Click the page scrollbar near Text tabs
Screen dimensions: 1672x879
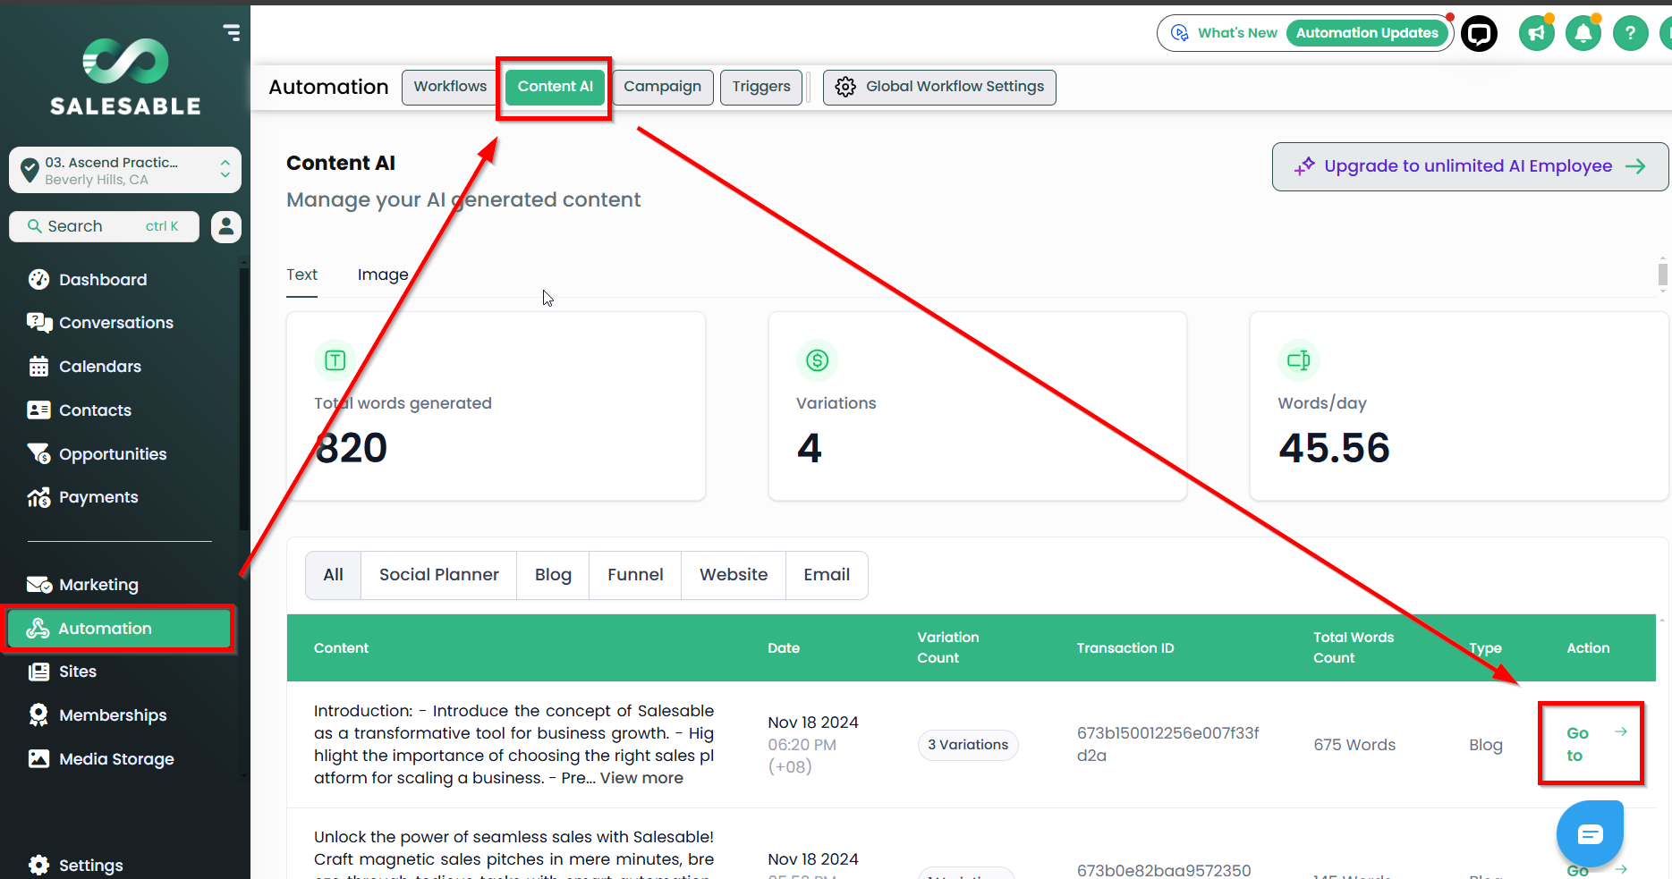point(1663,274)
